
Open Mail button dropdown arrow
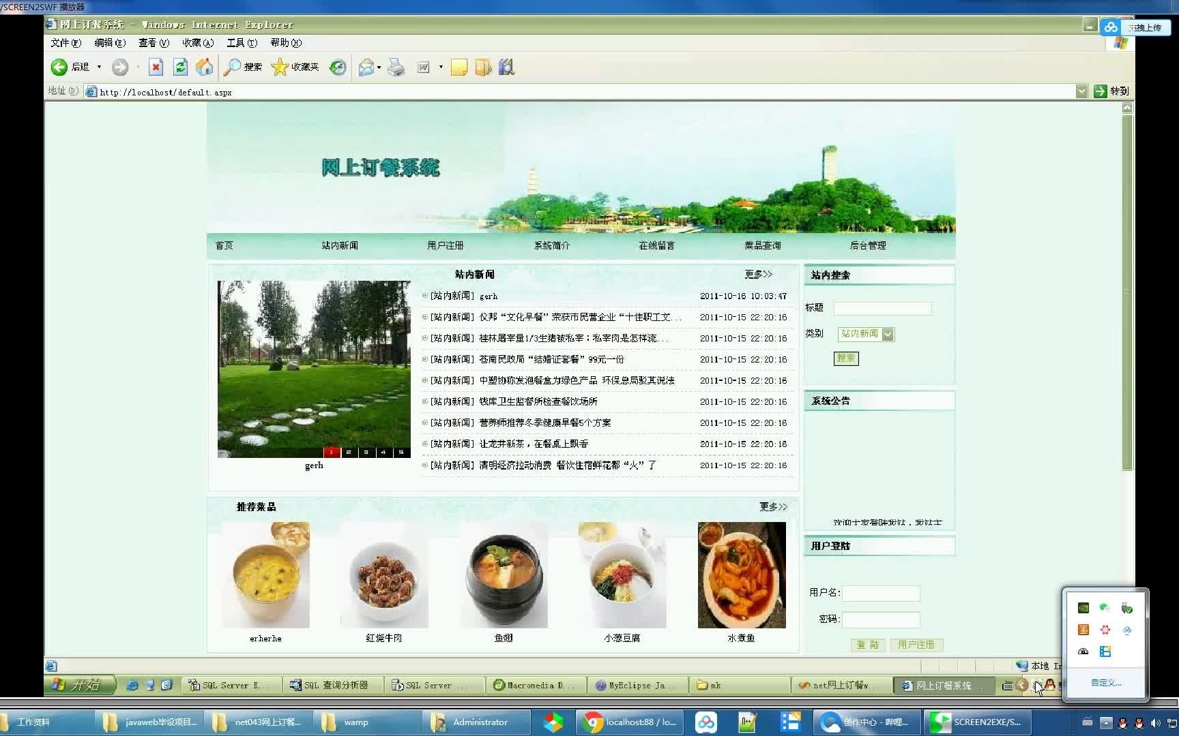click(379, 67)
